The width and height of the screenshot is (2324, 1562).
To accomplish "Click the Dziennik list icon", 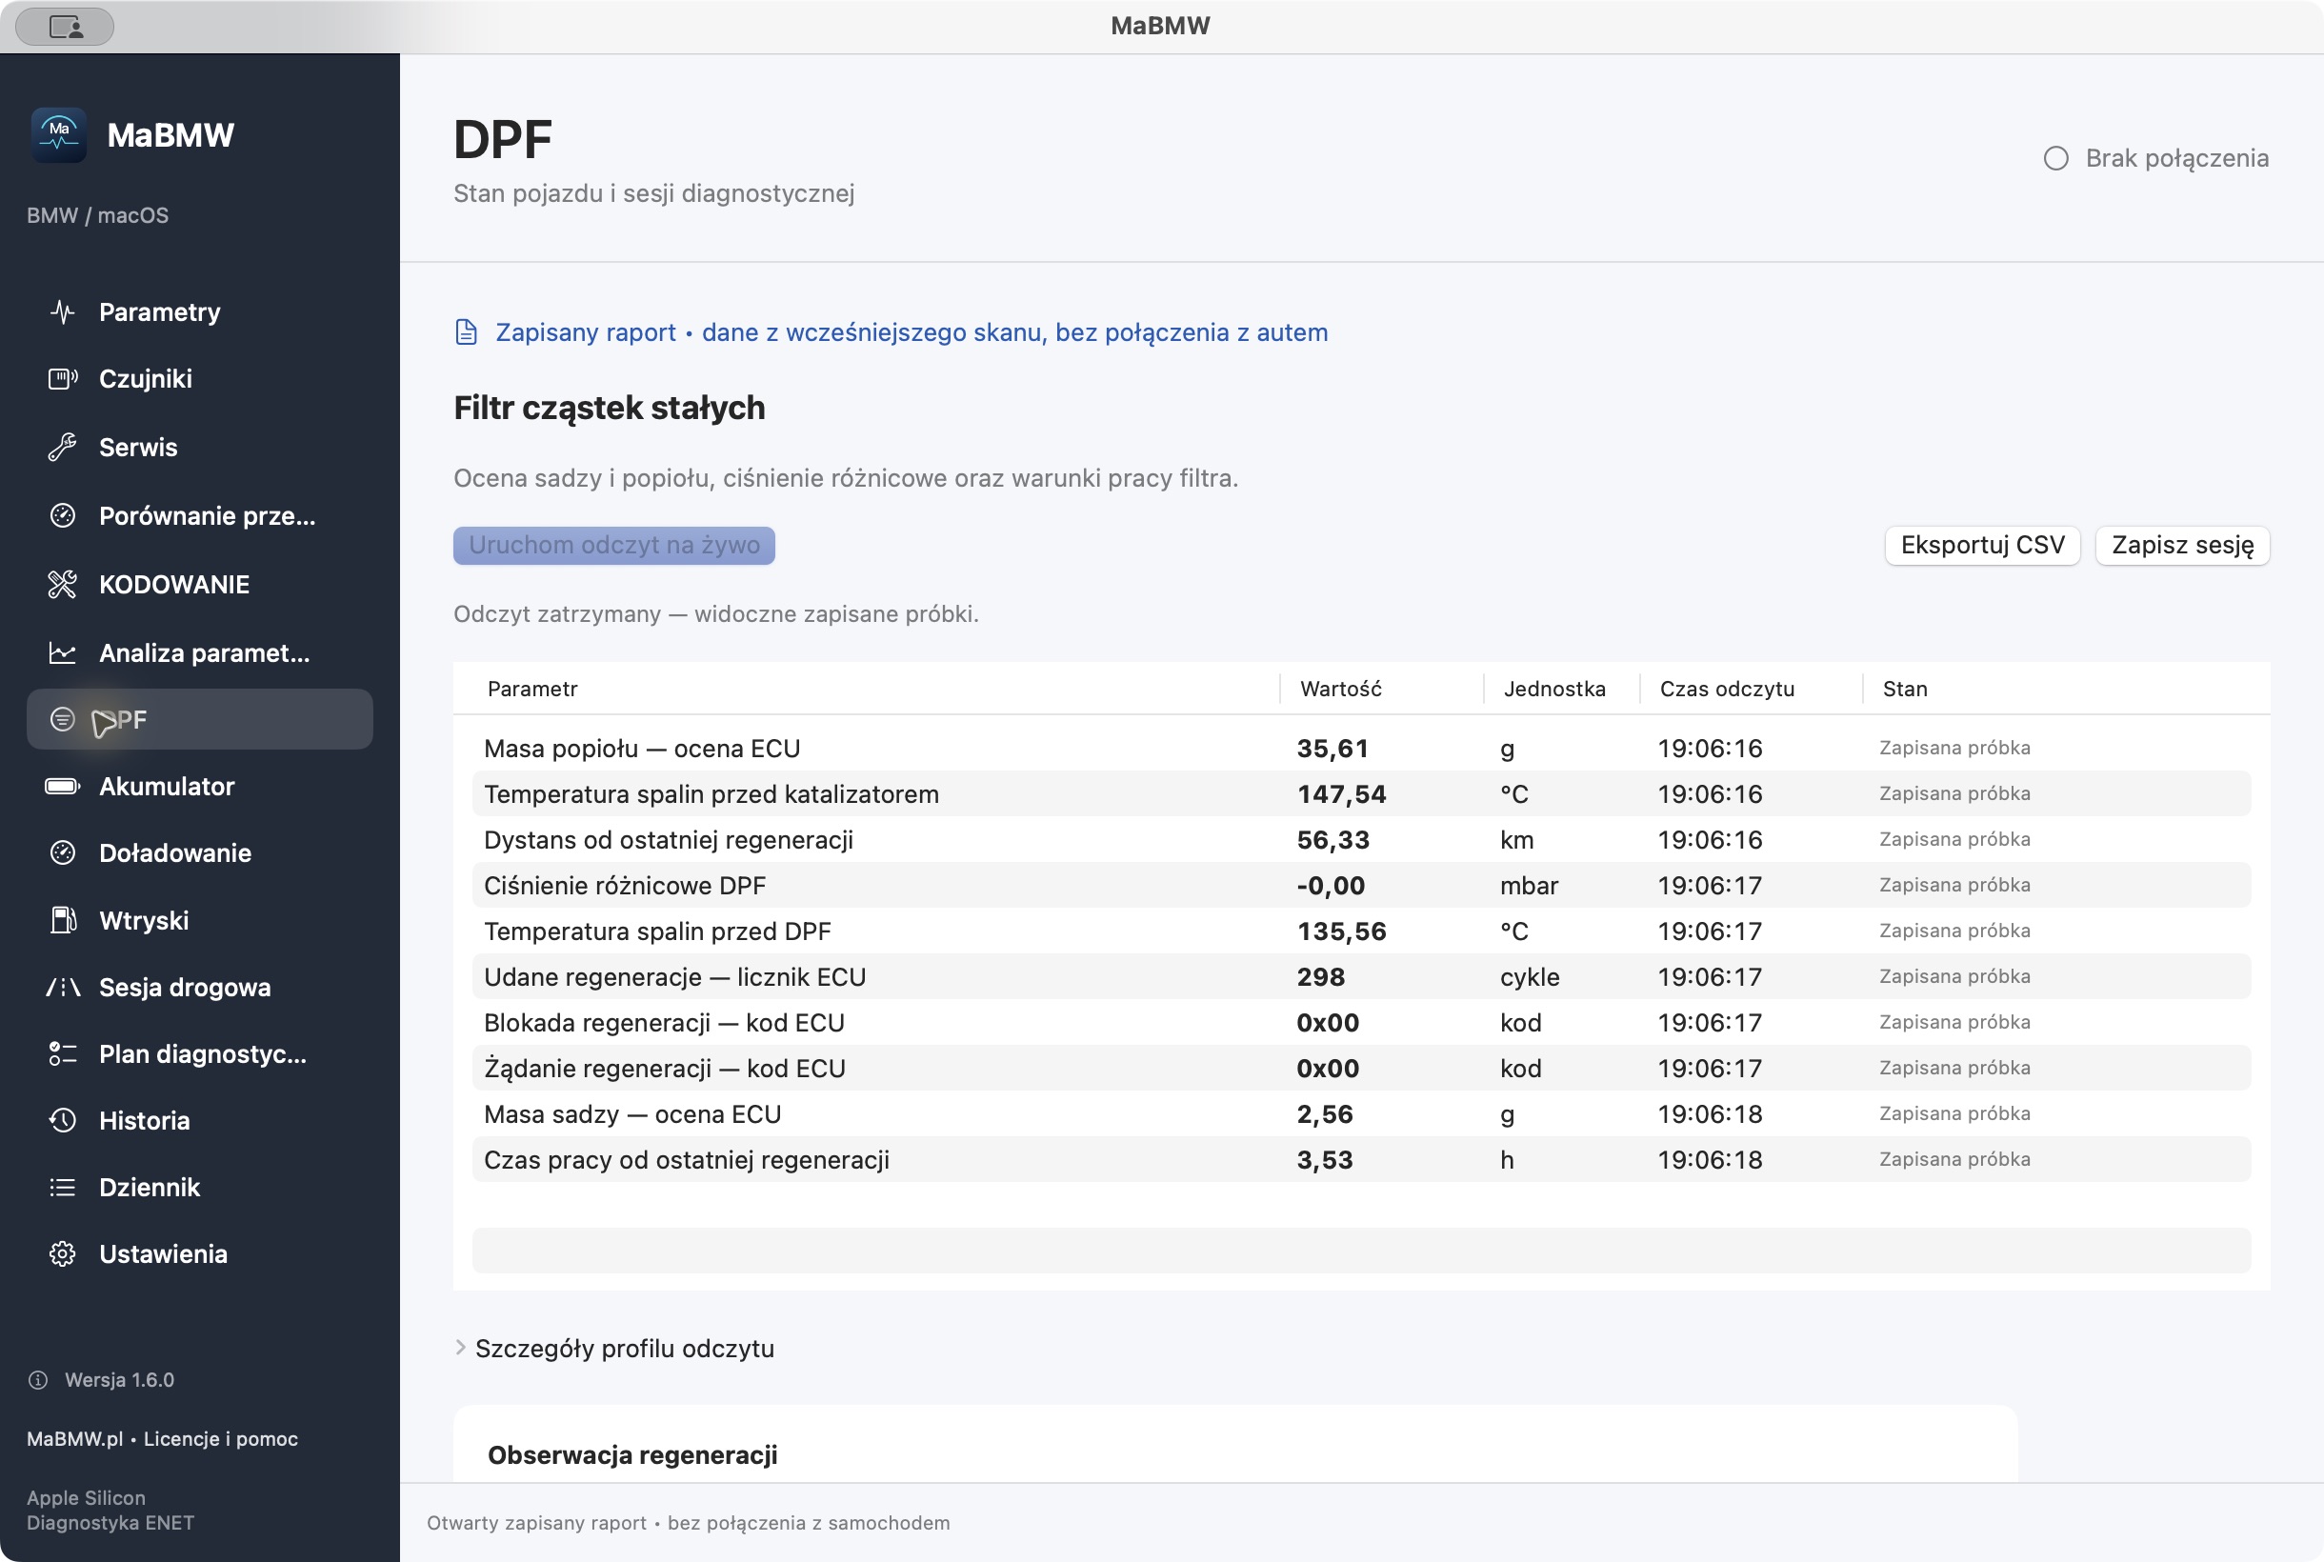I will click(62, 1188).
